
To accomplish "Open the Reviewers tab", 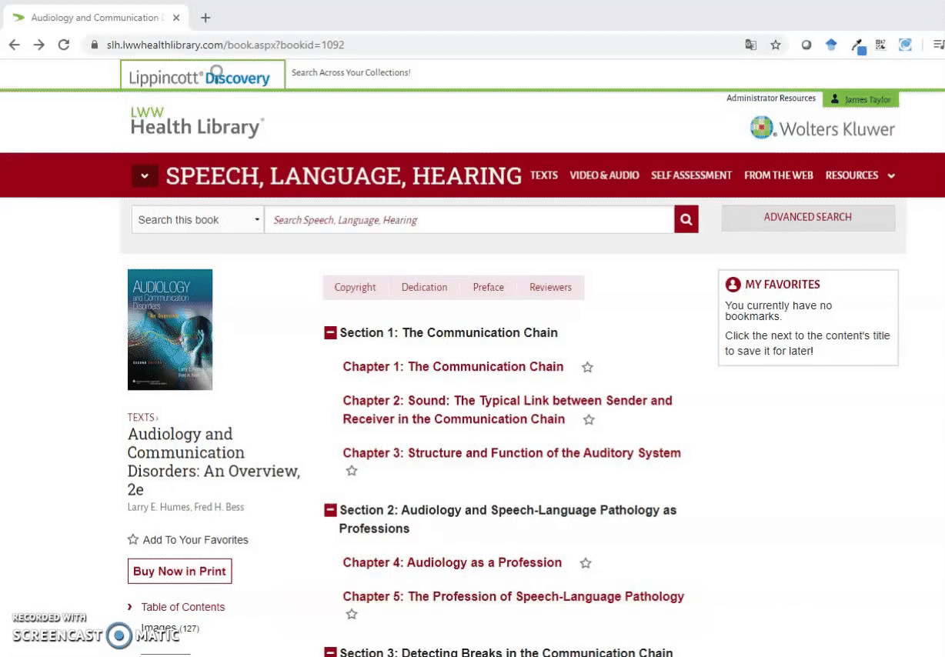I will coord(550,288).
